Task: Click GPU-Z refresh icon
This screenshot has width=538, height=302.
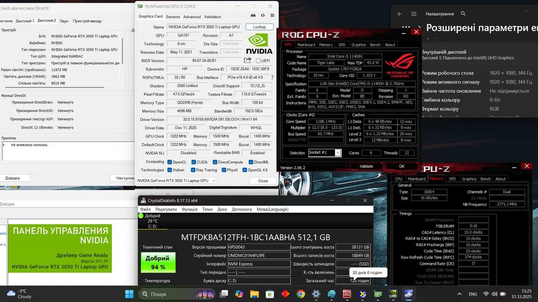Action: pos(263,16)
